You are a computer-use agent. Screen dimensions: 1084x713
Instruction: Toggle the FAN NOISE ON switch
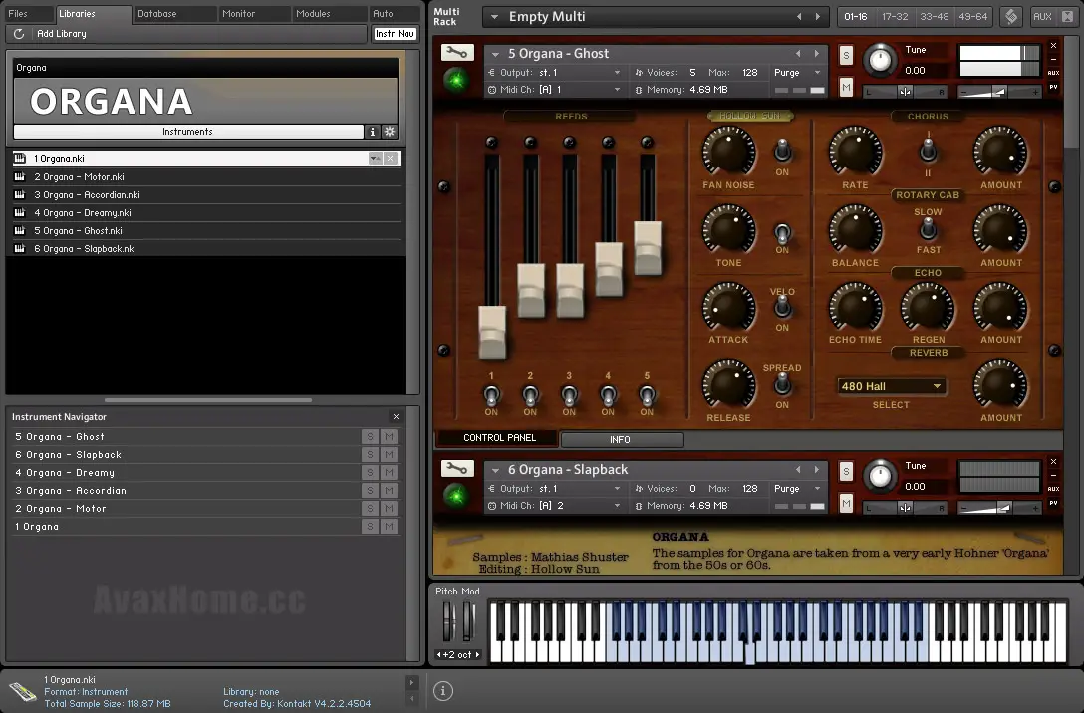782,150
